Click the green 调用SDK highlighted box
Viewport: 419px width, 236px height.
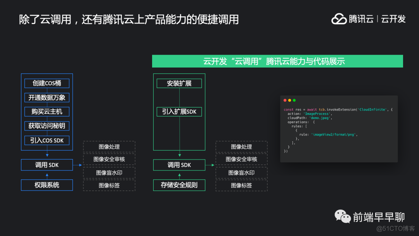click(x=179, y=165)
